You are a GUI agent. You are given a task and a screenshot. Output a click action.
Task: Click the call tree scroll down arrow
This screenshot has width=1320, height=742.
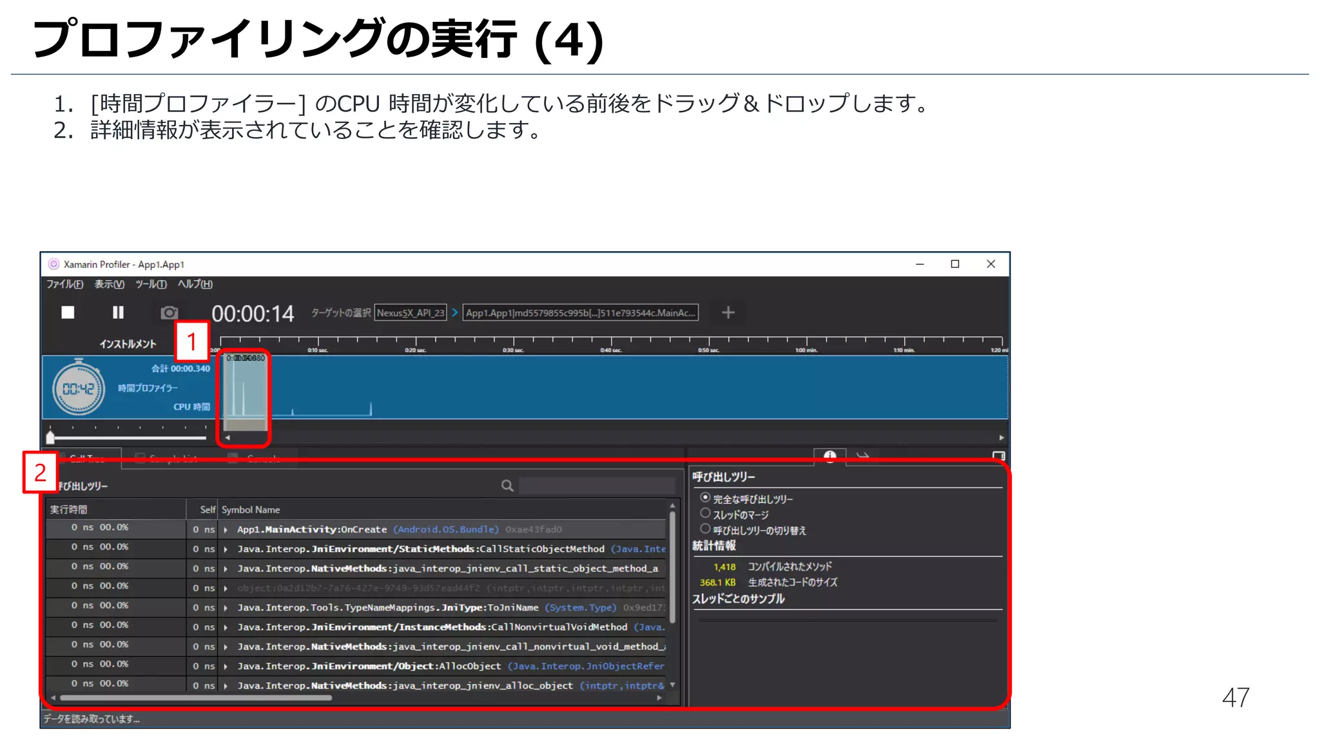coord(672,685)
